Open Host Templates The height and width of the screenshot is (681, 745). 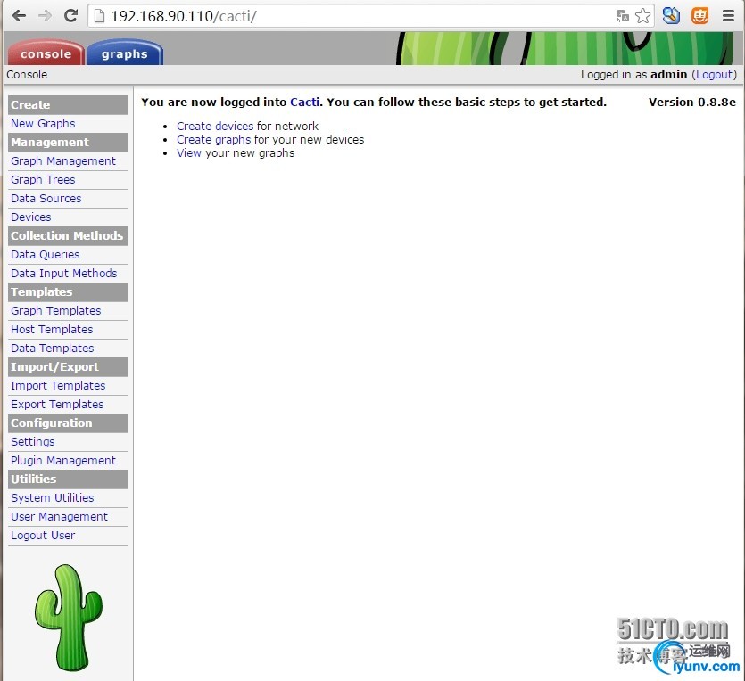tap(52, 329)
